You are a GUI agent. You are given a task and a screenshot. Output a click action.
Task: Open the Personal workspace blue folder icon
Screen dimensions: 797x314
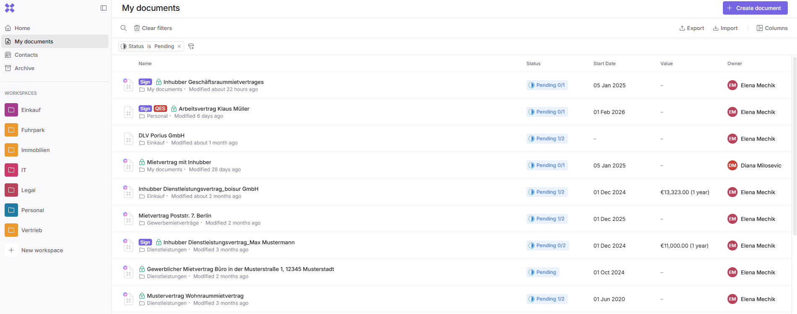coord(11,210)
